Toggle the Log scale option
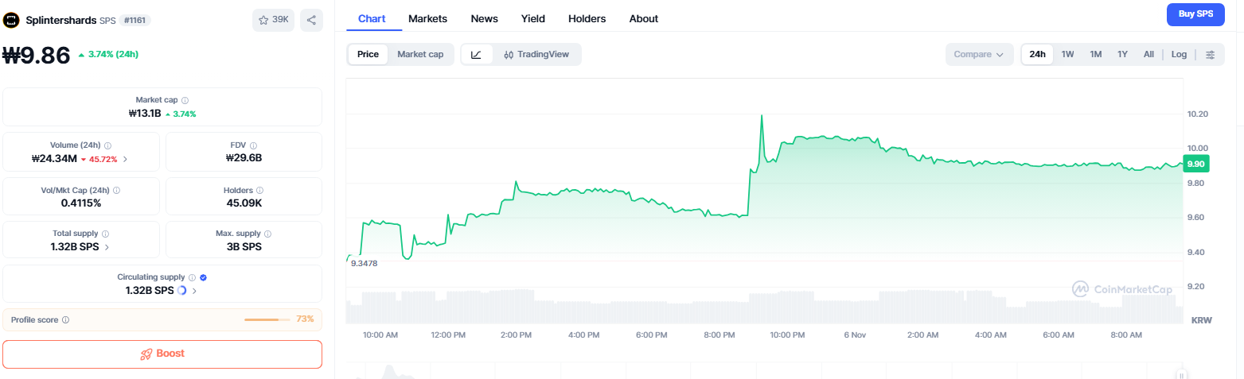This screenshot has width=1244, height=379. click(x=1179, y=54)
